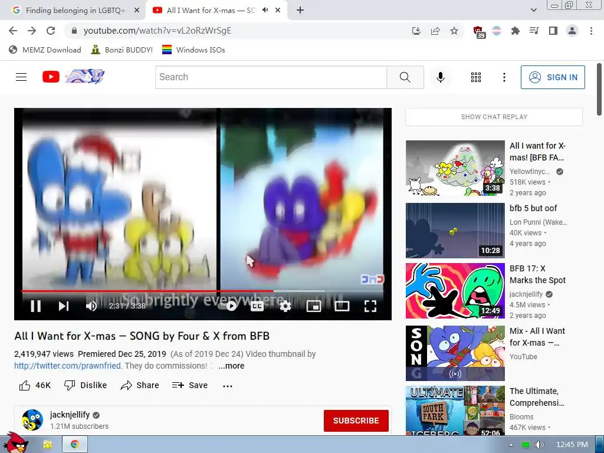Install app icon in address bar
This screenshot has width=604, height=453.
pyautogui.click(x=416, y=31)
